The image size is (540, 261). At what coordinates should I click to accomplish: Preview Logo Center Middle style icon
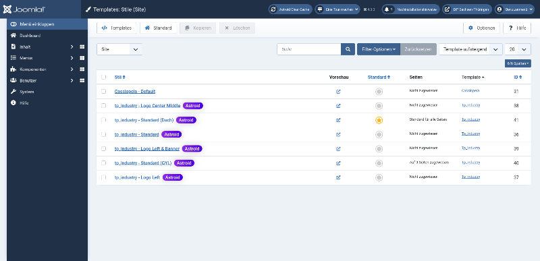coord(338,106)
